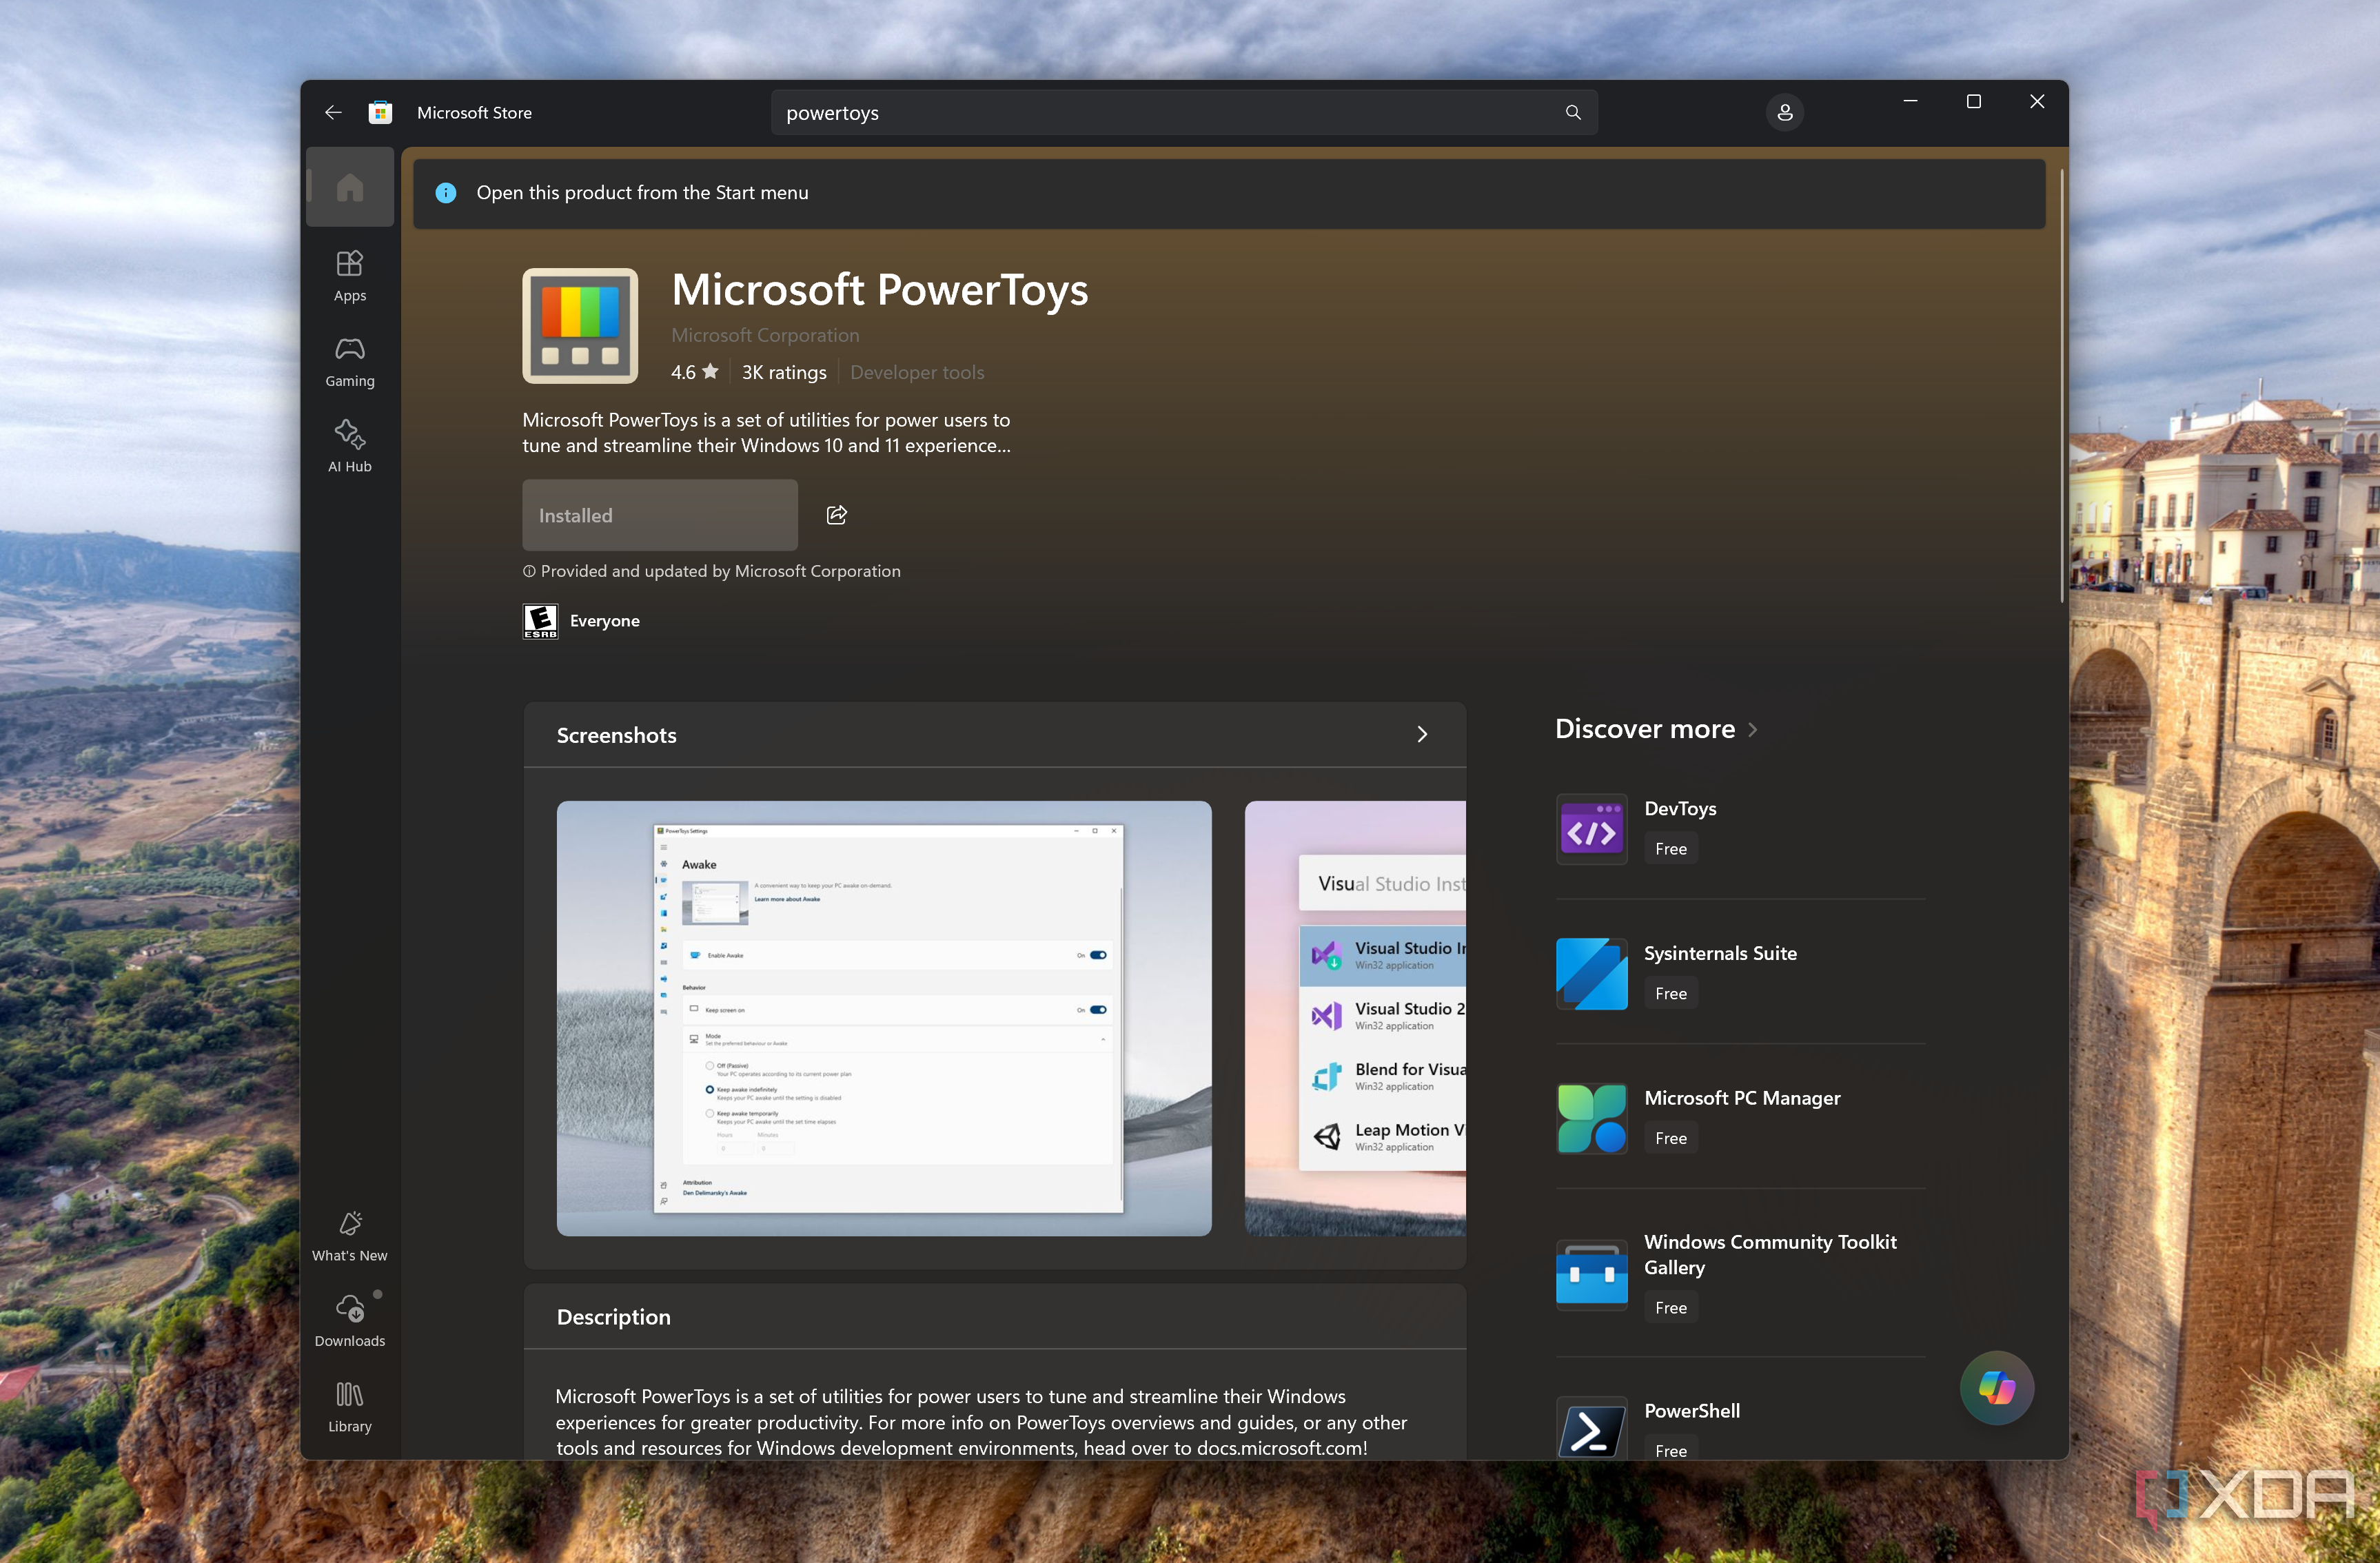View your Downloads

349,1320
